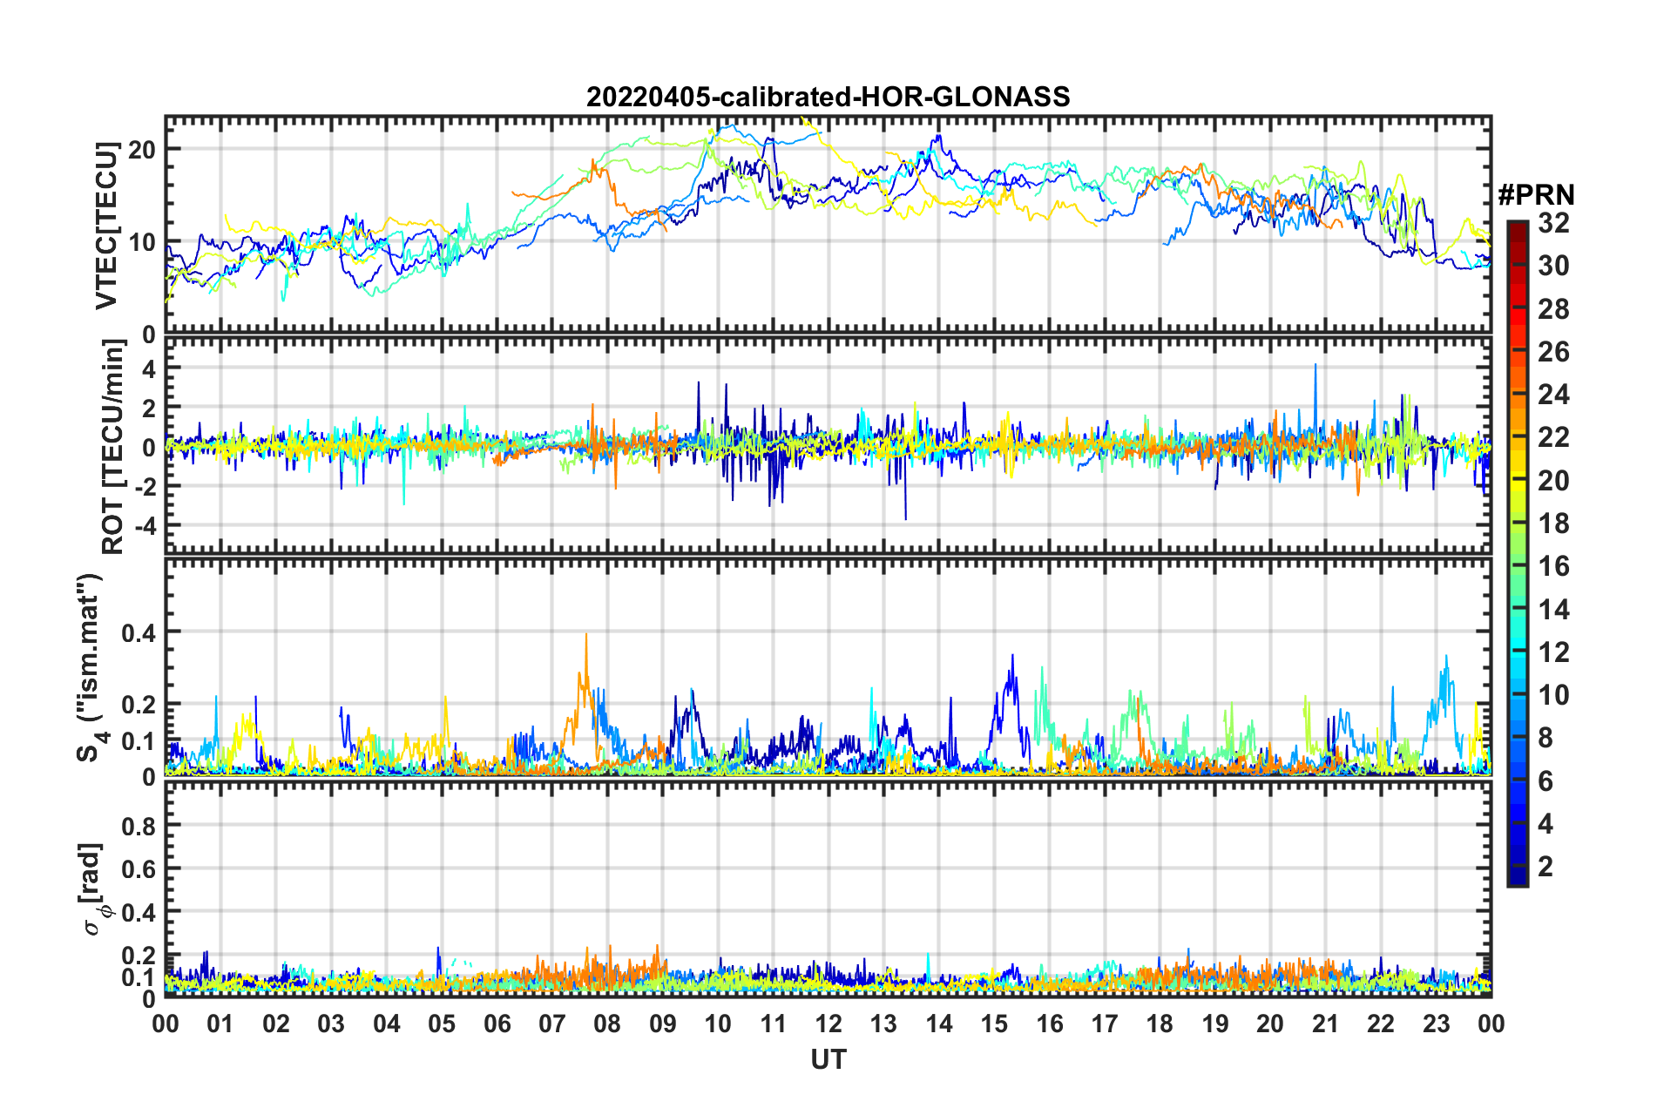This screenshot has width=1657, height=1108.
Task: Click x-axis tick label 17
Action: (x=1105, y=1024)
